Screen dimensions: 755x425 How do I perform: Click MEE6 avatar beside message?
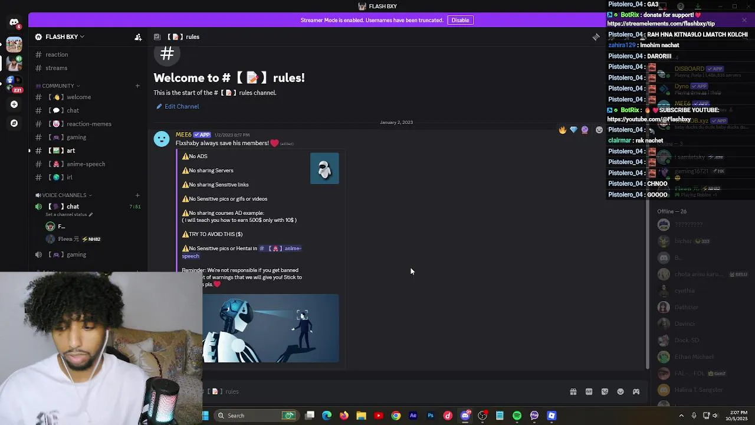(x=162, y=139)
